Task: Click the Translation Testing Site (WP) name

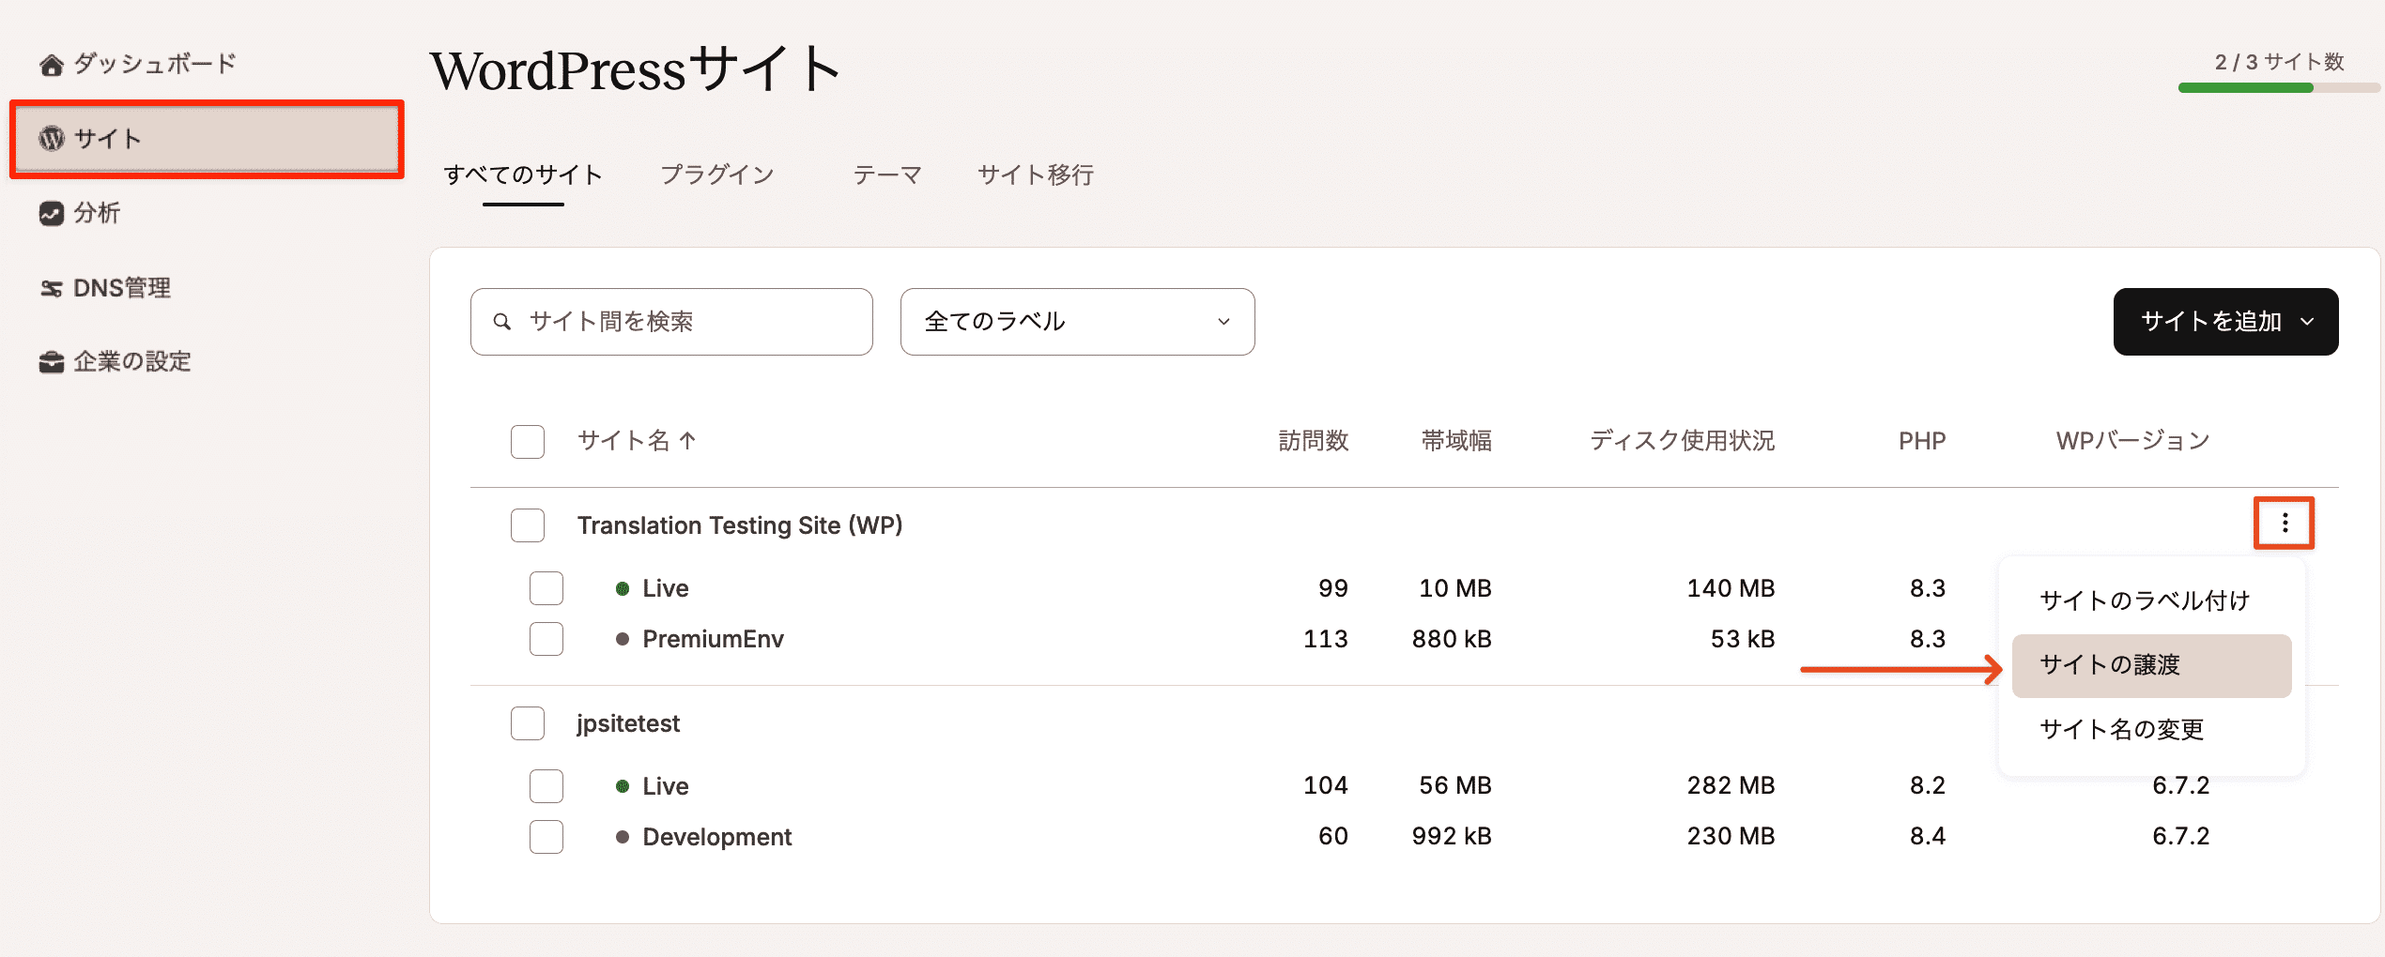Action: click(x=741, y=524)
